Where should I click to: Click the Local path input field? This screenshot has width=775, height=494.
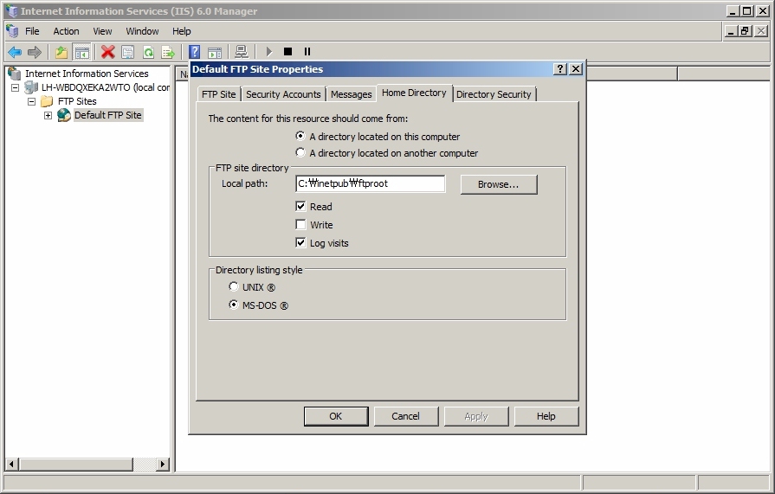(x=371, y=183)
